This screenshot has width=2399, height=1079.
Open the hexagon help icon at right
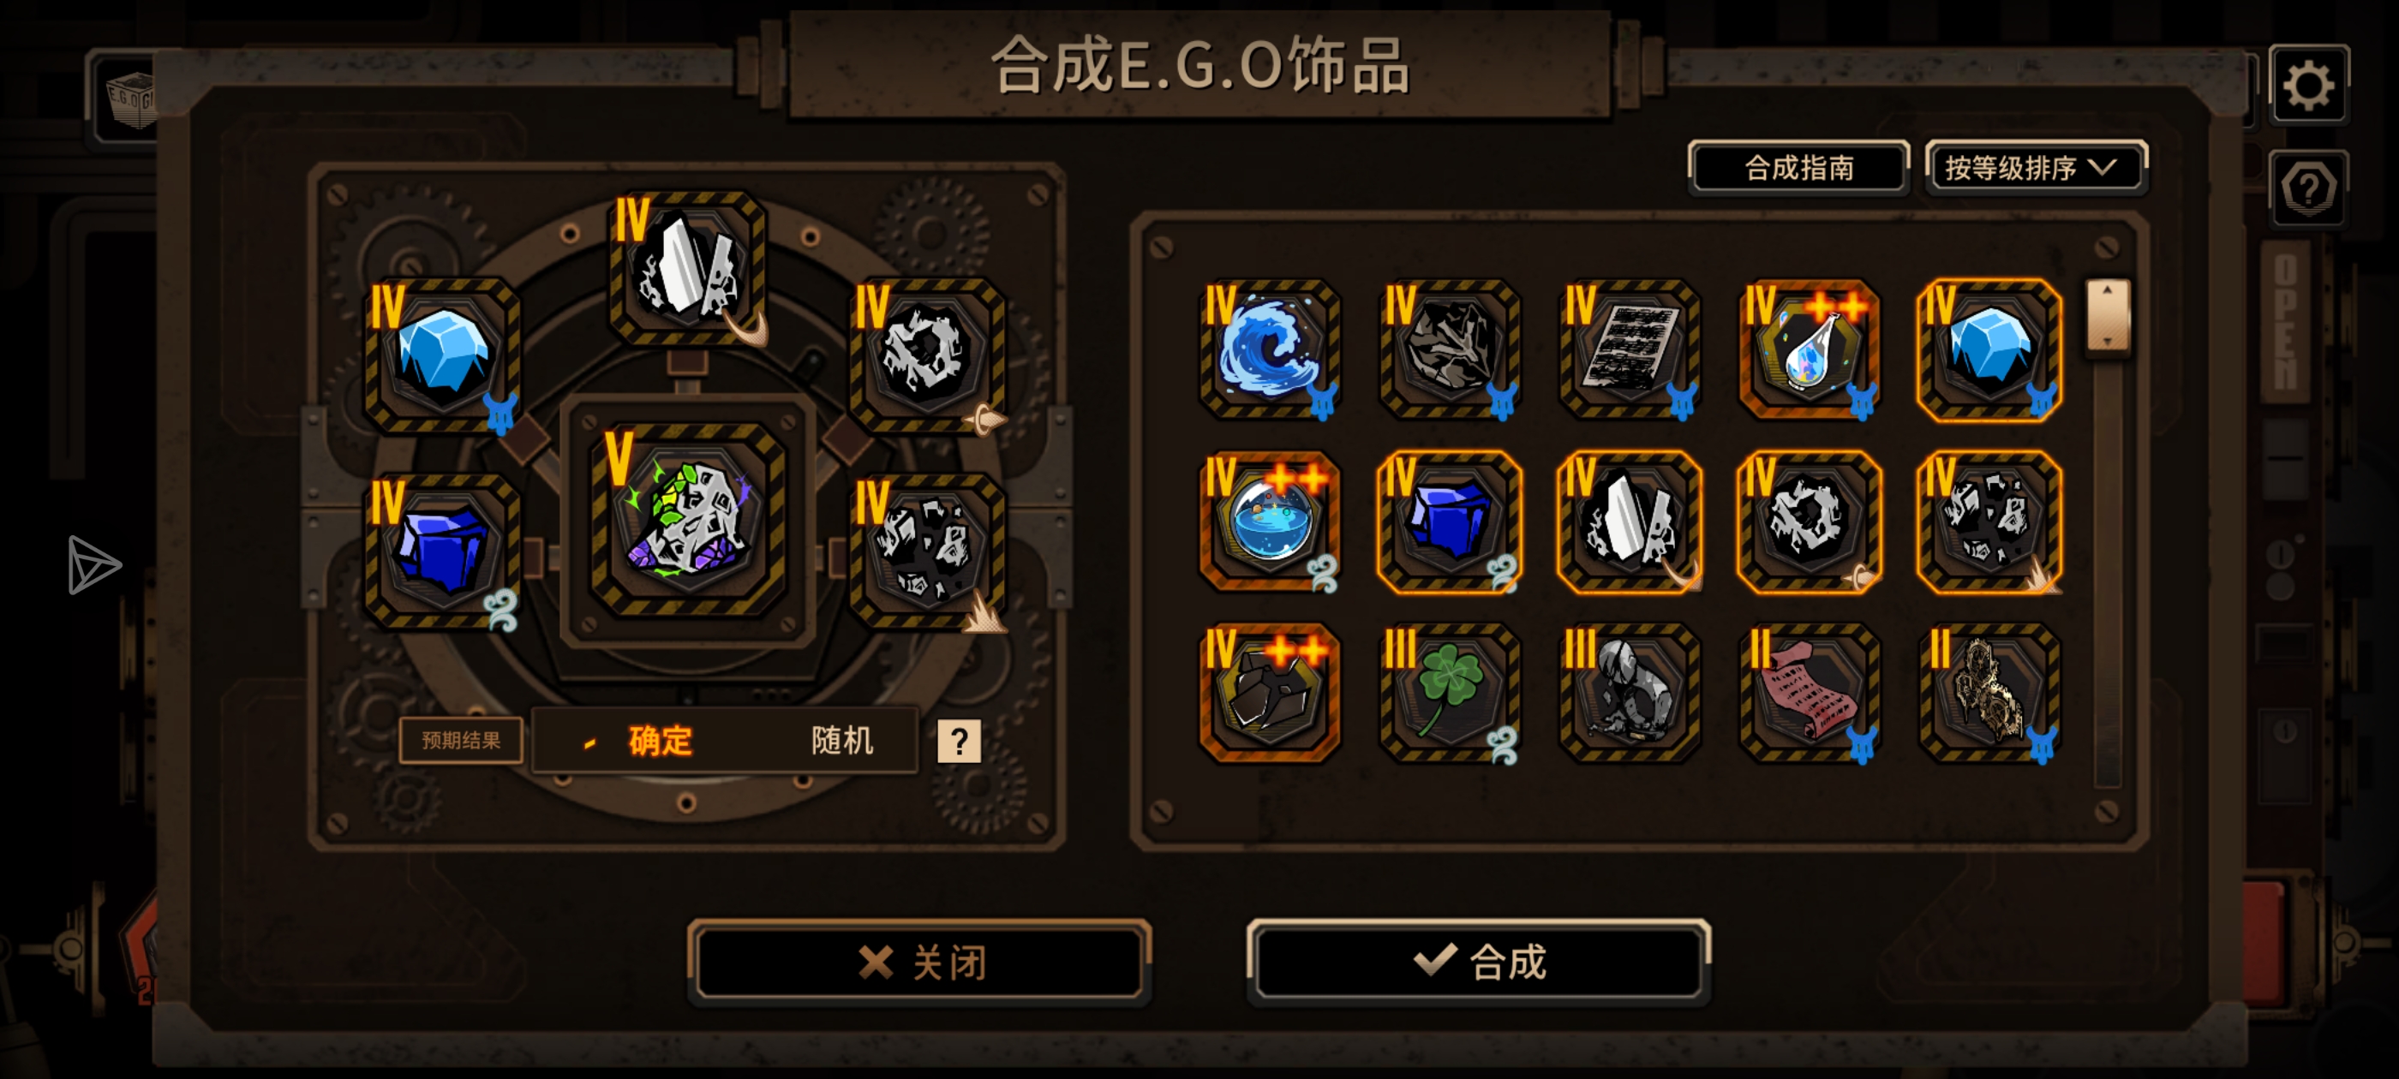(x=2307, y=189)
